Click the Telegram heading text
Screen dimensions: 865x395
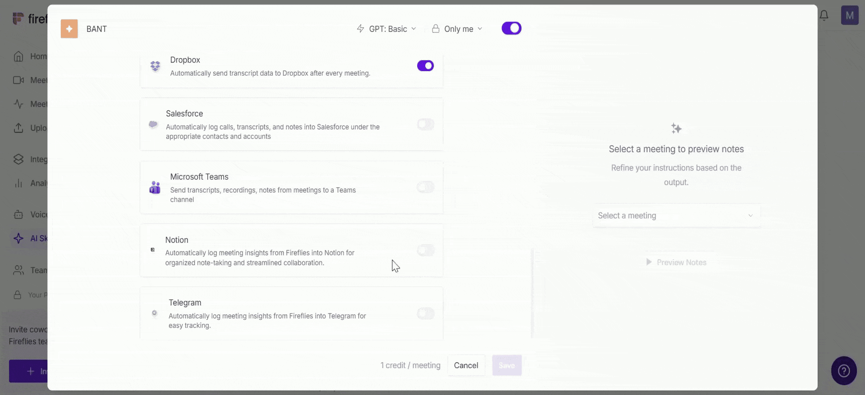pos(185,303)
